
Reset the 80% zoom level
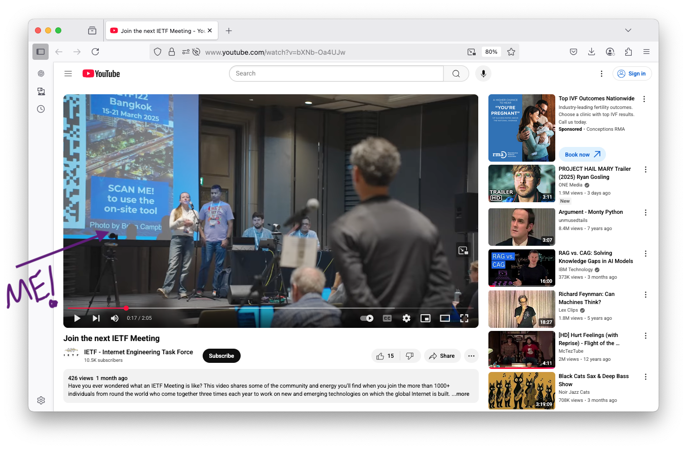491,52
